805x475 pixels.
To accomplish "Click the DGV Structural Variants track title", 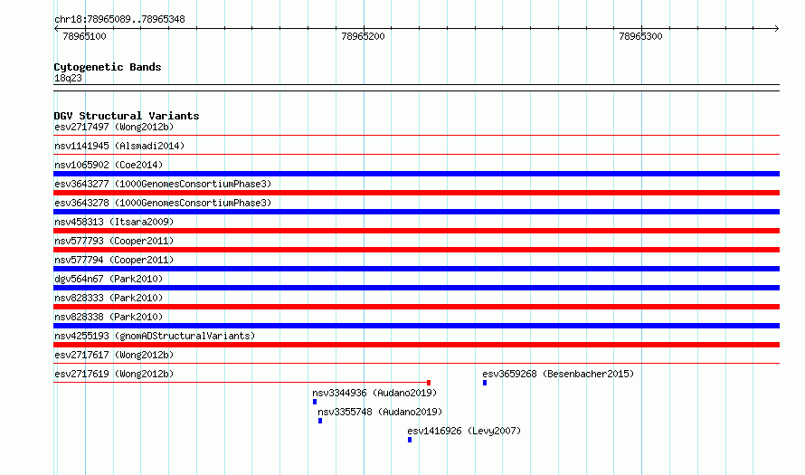I will pyautogui.click(x=127, y=116).
